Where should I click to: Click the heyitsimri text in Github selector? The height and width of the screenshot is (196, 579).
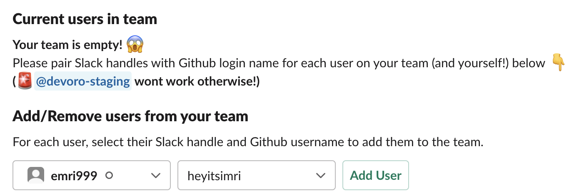click(215, 176)
